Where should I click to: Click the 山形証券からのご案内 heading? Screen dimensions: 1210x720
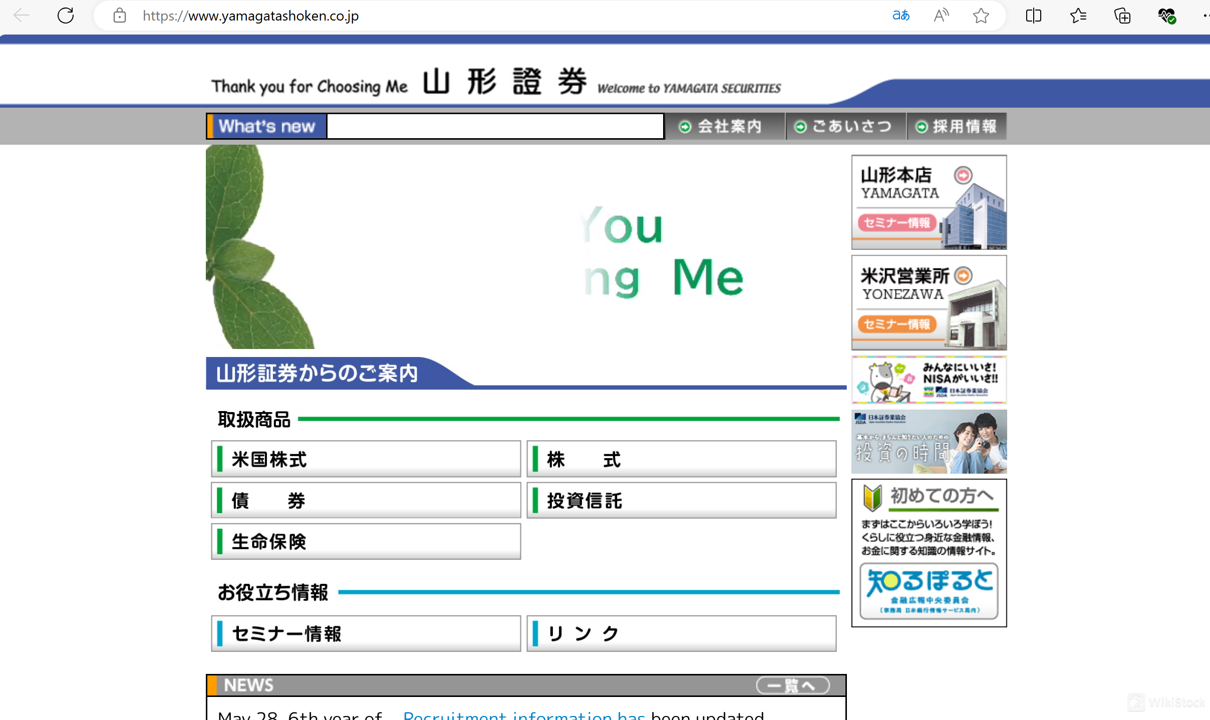point(317,374)
